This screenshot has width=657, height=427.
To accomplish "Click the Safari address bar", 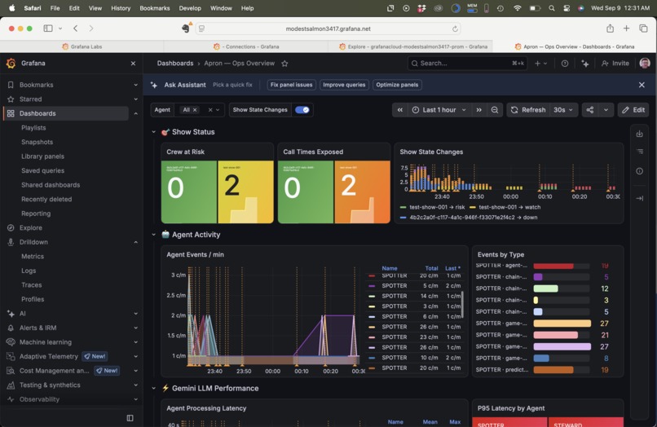I will [328, 29].
